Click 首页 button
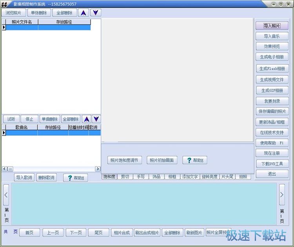 29,233
